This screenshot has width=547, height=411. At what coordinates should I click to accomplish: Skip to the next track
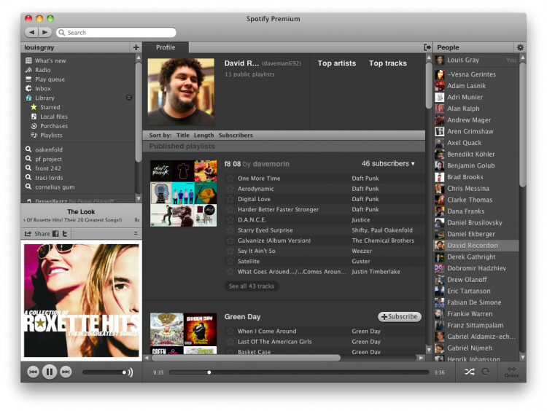click(66, 372)
